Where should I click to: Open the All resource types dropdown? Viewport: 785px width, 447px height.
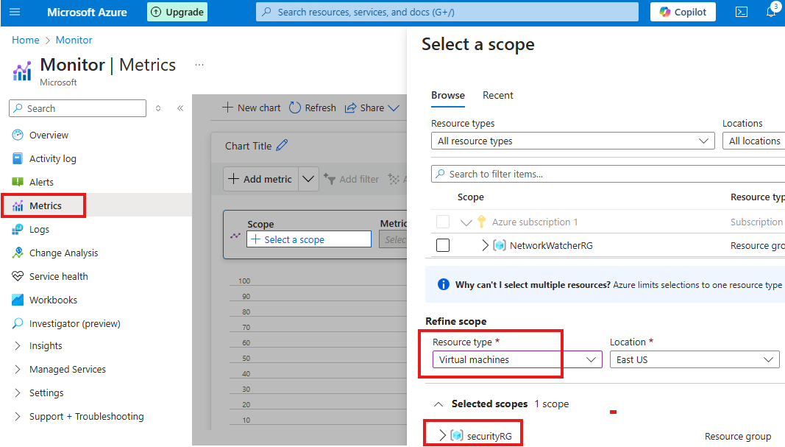[572, 141]
